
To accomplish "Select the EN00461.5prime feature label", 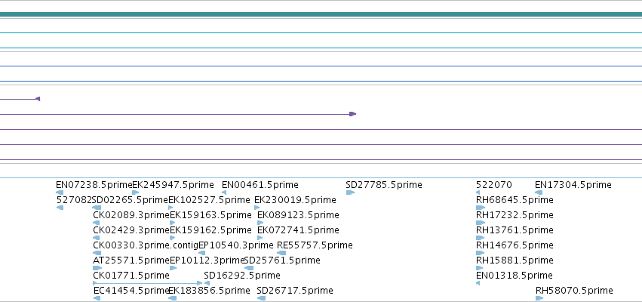I will tap(260, 185).
